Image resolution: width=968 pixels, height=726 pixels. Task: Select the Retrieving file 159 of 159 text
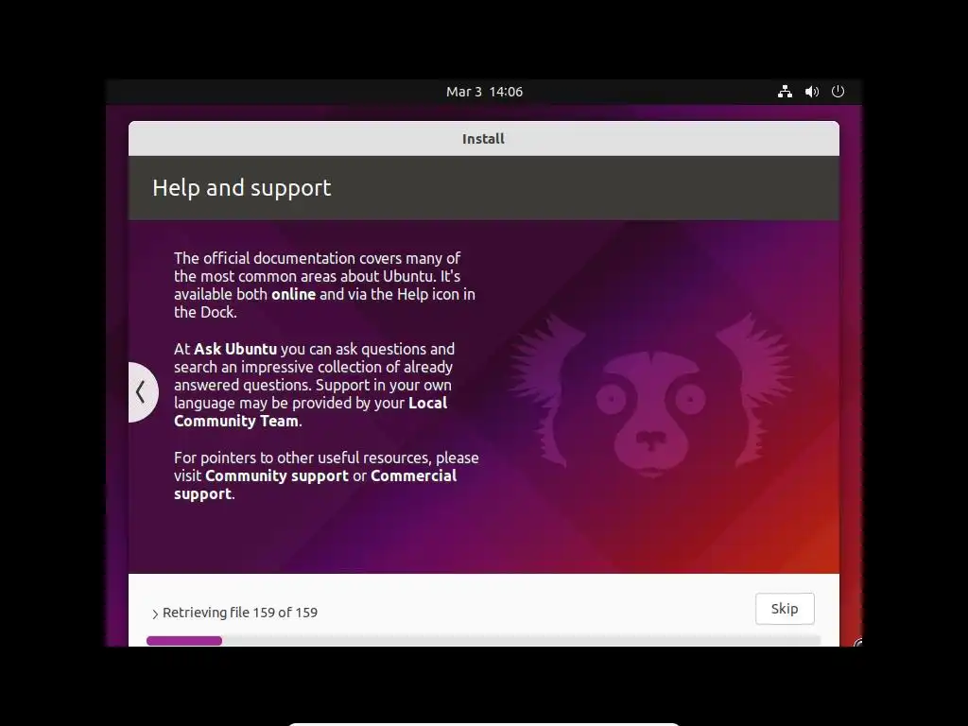pyautogui.click(x=240, y=613)
